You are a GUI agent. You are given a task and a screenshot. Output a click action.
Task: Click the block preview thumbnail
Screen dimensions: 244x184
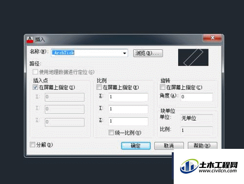tap(193, 57)
